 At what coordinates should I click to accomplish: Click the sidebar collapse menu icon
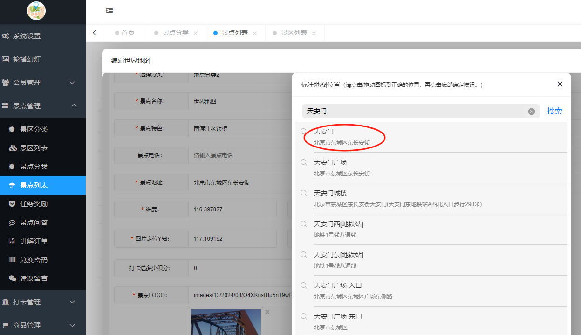109,10
